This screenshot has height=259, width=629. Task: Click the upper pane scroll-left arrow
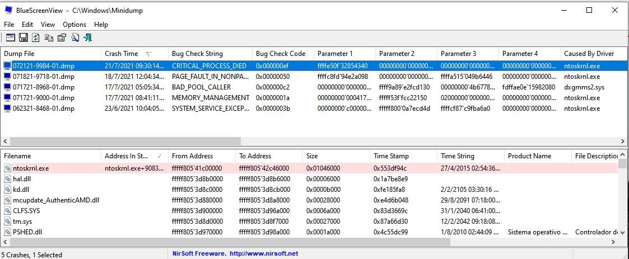pyautogui.click(x=5, y=141)
